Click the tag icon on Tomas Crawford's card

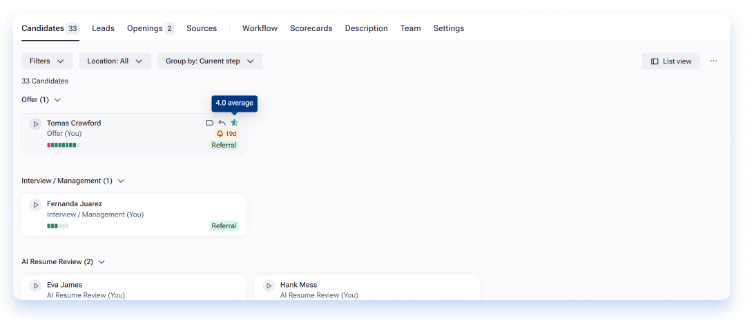pyautogui.click(x=209, y=123)
